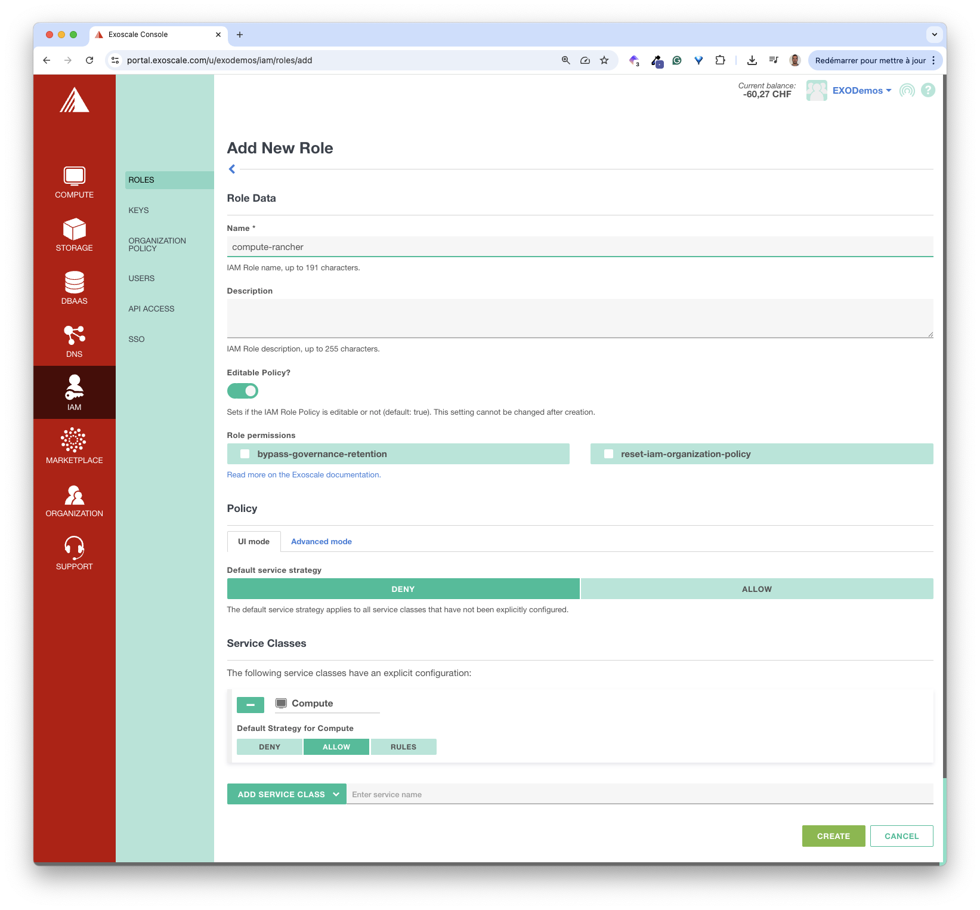Screen dimensions: 980x910
Task: Go to the DBaaS section
Action: pos(74,288)
